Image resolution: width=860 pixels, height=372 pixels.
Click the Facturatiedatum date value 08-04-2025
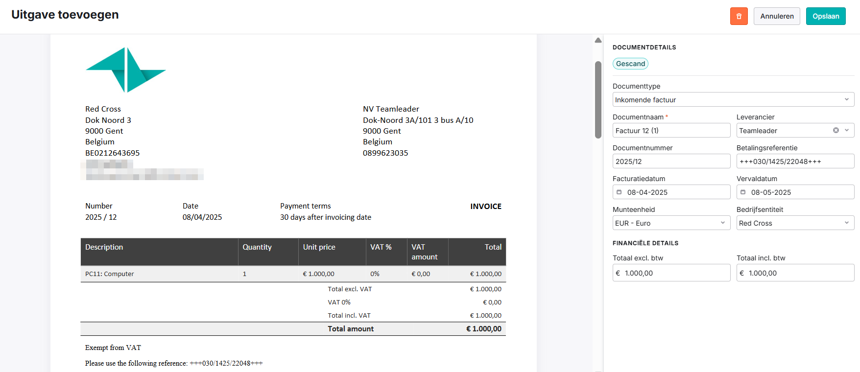647,192
